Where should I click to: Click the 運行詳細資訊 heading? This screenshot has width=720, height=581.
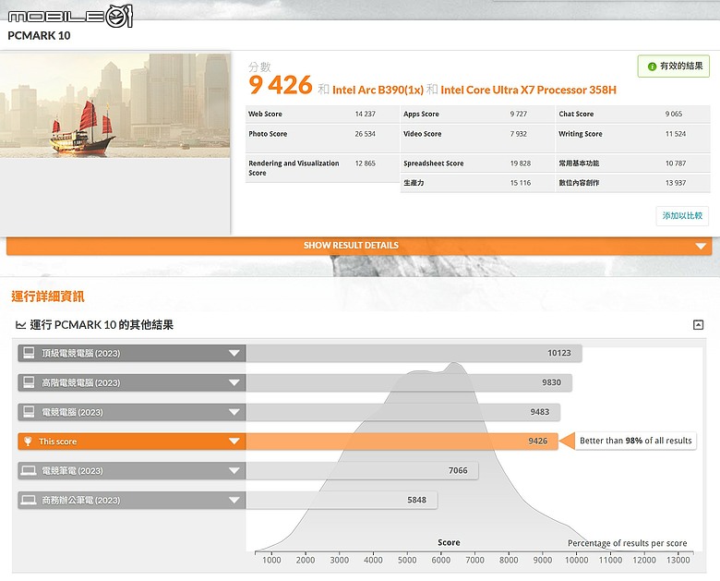48,297
